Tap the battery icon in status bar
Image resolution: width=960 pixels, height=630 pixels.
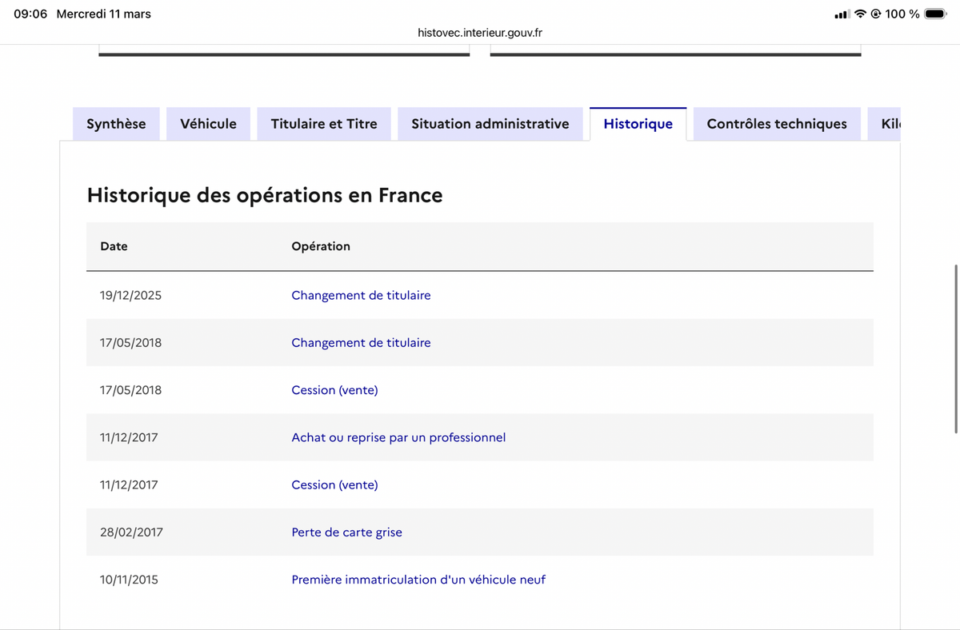tap(936, 14)
